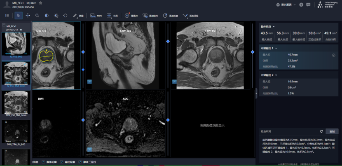This screenshot has height=166, width=342.
Task: Click the 16.9mm lesion 2 diameter value
Action: [293, 82]
